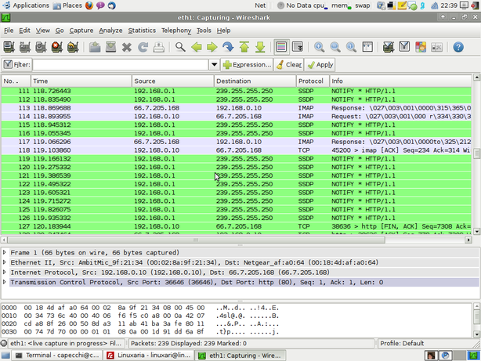Switch to Linuxaria window in taskbar
Viewport: 481px width, 361px height.
[x=149, y=356]
